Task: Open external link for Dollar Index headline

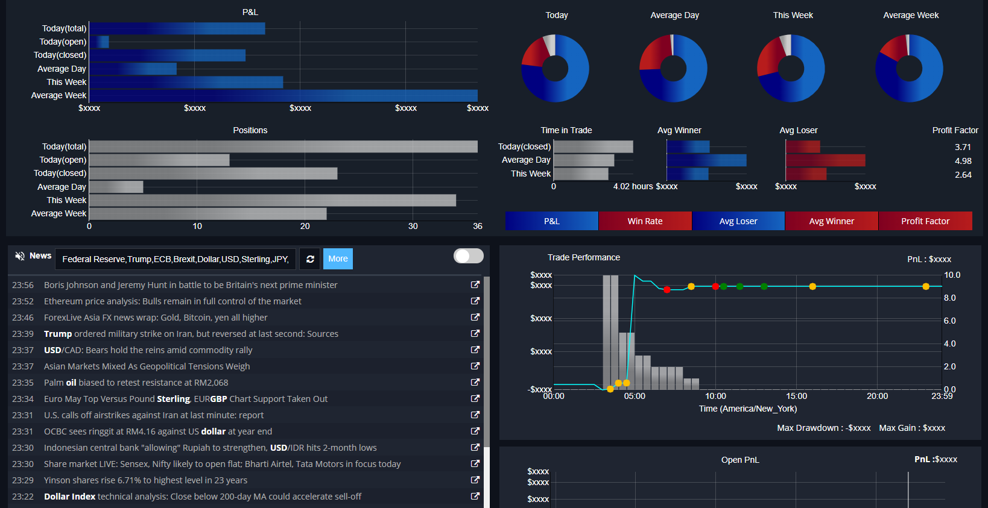Action: 475,496
